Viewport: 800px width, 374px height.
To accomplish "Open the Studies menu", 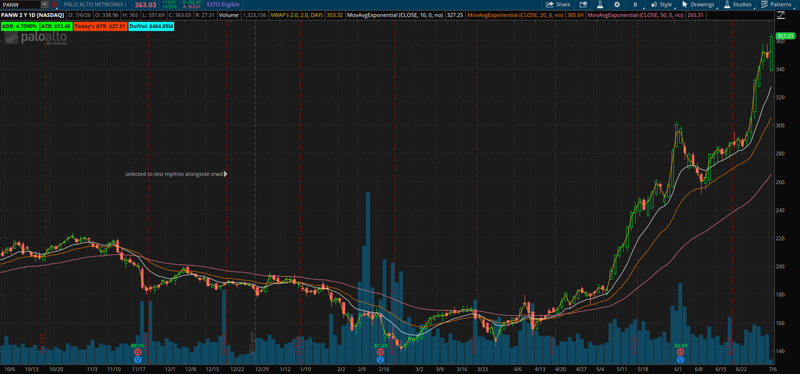I will [737, 5].
